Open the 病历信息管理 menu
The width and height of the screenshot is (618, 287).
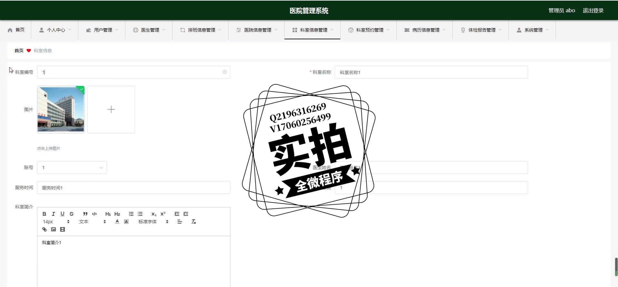tap(425, 30)
